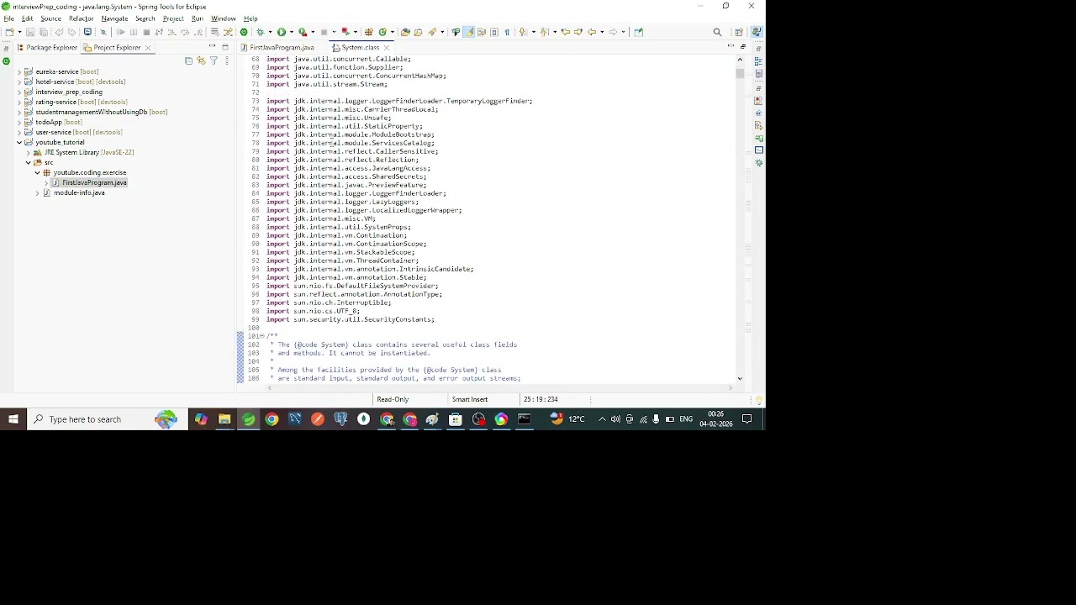The image size is (1076, 605).
Task: Select the todoApp project
Action: (49, 122)
